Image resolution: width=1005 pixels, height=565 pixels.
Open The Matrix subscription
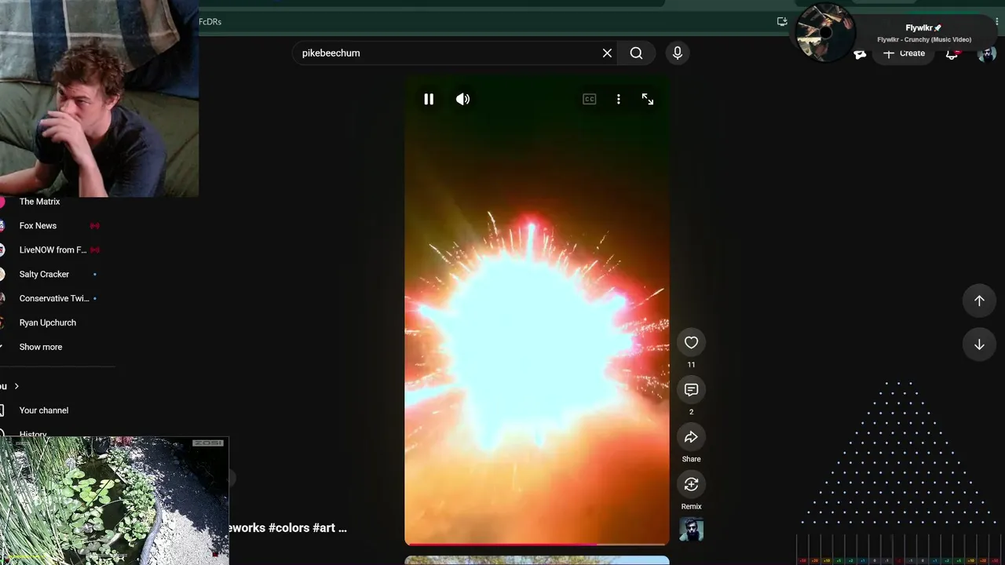click(39, 202)
